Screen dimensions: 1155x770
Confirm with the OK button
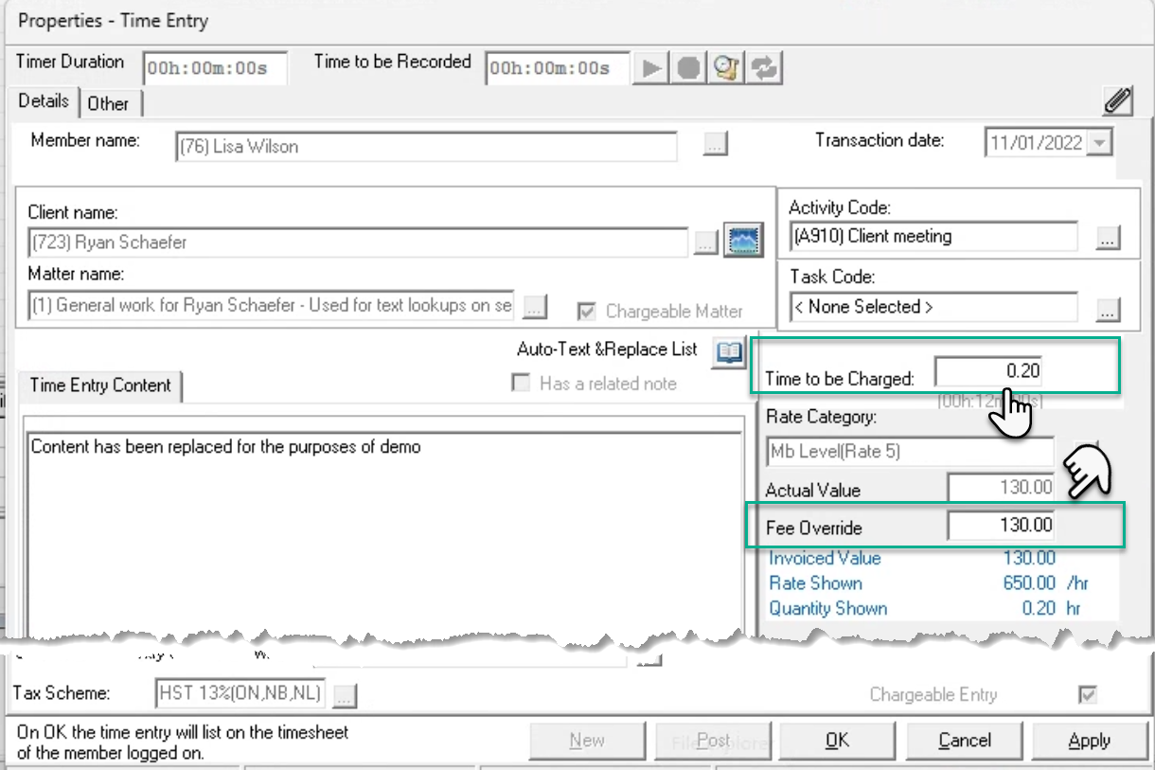(x=837, y=741)
